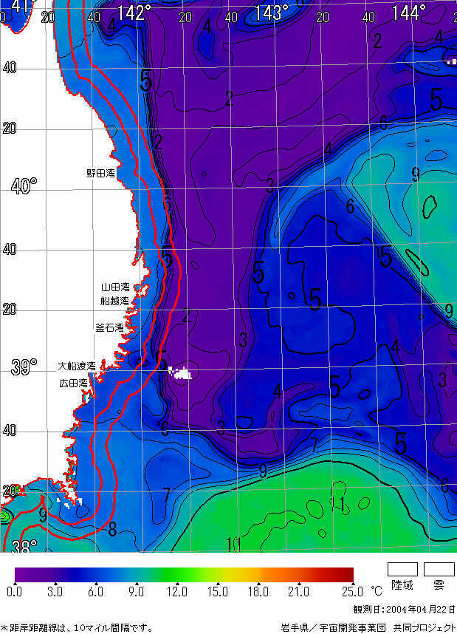Click the 142° longitude label
457x634 pixels.
[x=134, y=13]
